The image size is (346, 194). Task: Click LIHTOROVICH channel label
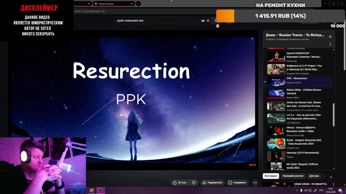293,123
